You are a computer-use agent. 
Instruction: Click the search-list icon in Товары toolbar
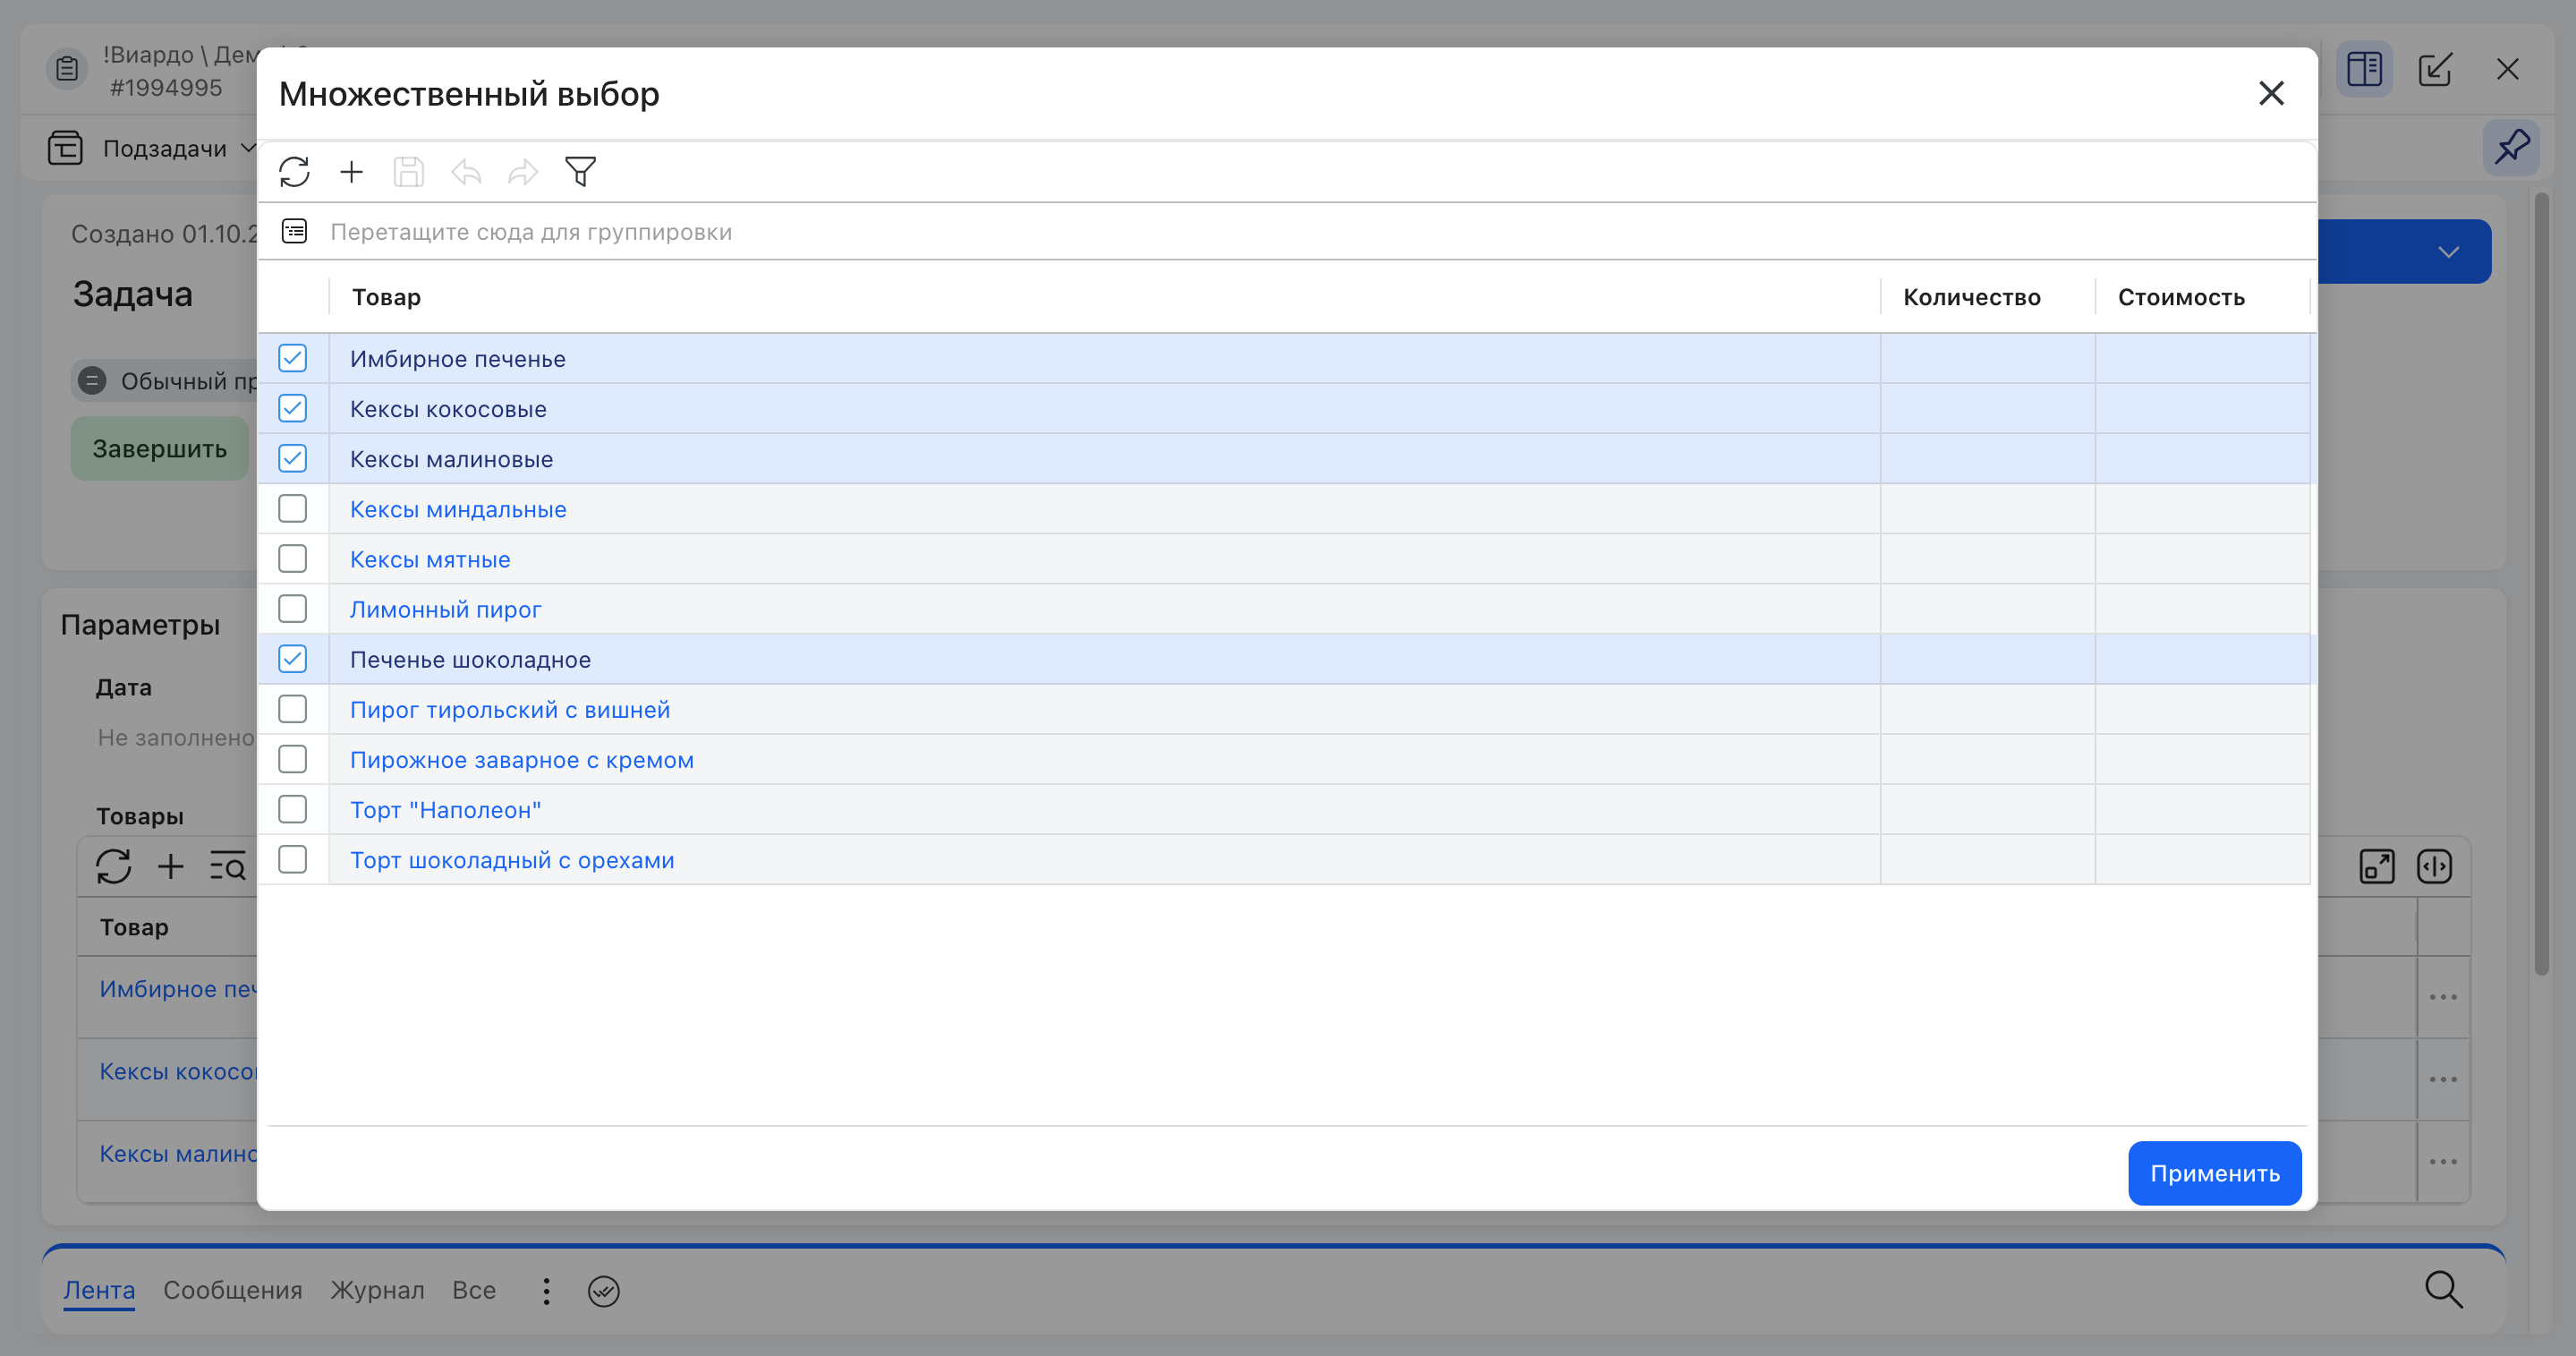228,866
